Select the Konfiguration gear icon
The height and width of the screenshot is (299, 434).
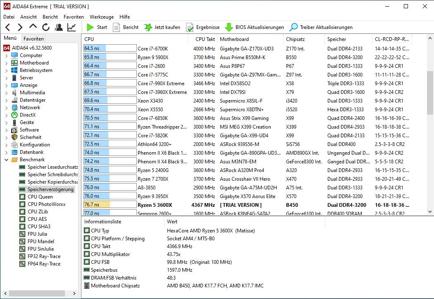pos(14,145)
